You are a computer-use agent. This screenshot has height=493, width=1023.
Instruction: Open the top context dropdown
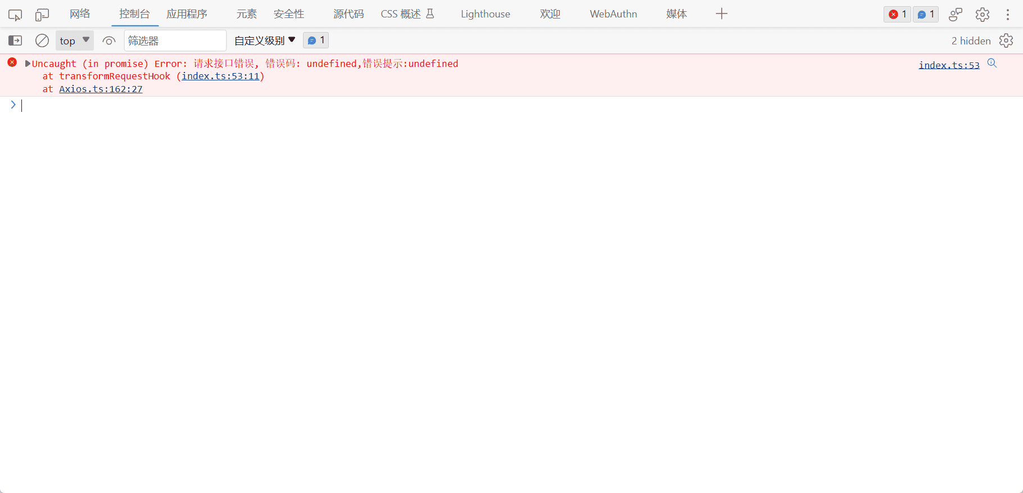pyautogui.click(x=75, y=40)
